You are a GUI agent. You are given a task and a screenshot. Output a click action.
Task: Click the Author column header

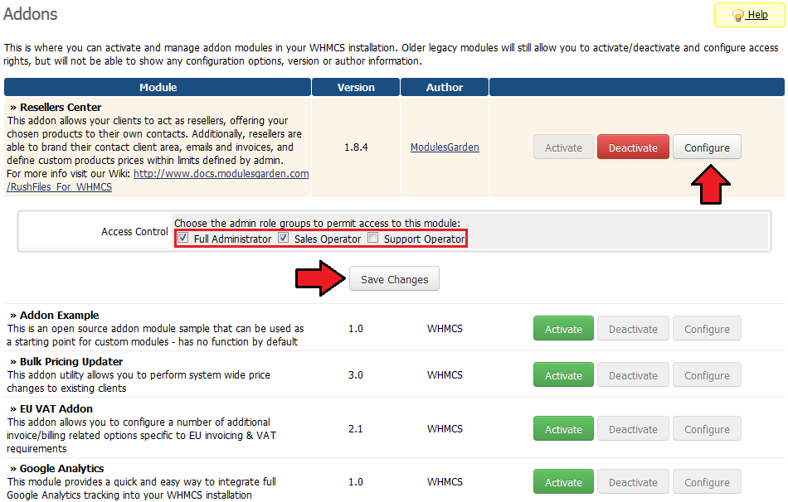tap(445, 87)
